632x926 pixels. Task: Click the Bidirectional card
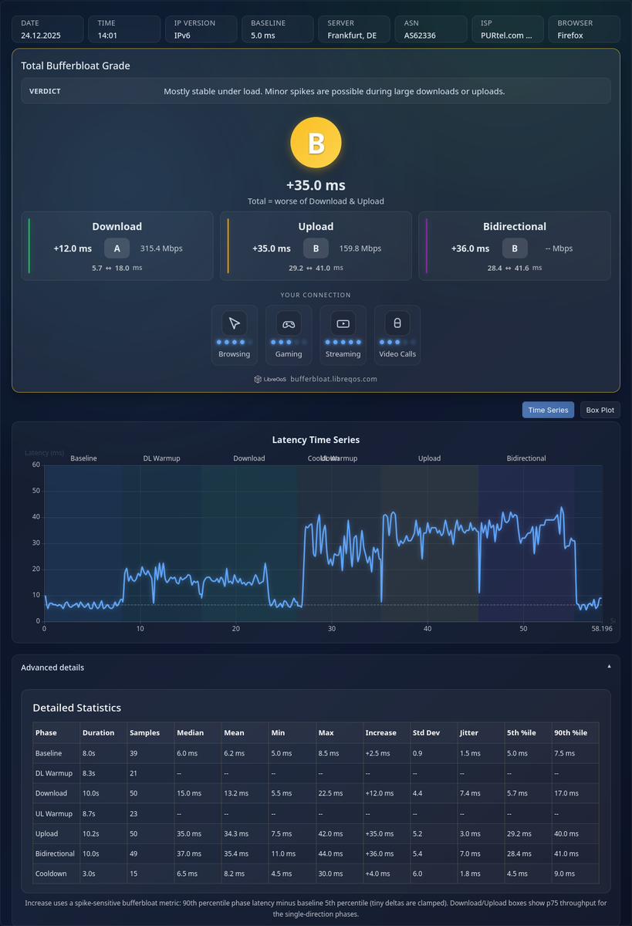[x=515, y=246]
